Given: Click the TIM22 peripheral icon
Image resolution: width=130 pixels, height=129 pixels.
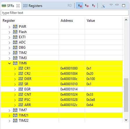Looking at the screenshot, I should pos(15,120).
